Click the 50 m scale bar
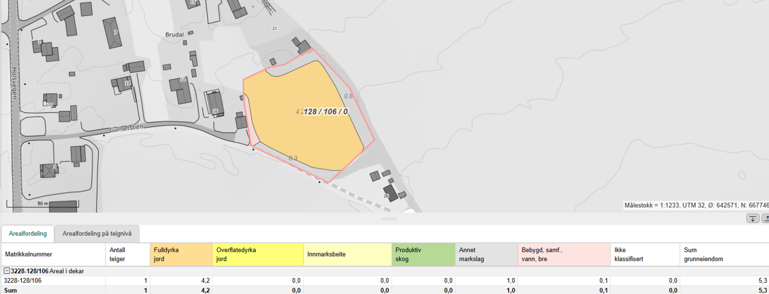The width and height of the screenshot is (769, 294). (x=42, y=205)
